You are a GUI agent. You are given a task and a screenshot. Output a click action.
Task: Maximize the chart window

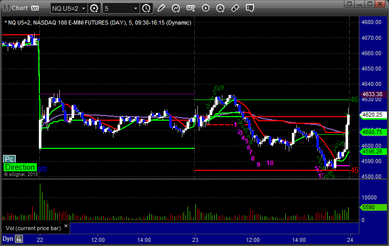(370, 4)
